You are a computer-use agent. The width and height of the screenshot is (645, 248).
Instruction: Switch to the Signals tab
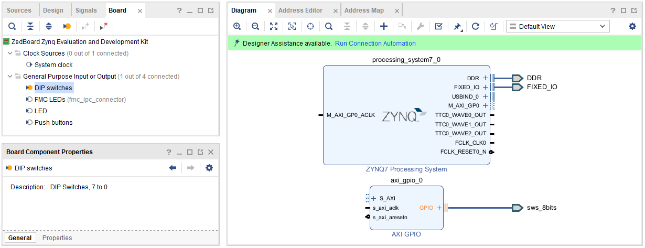pyautogui.click(x=86, y=10)
